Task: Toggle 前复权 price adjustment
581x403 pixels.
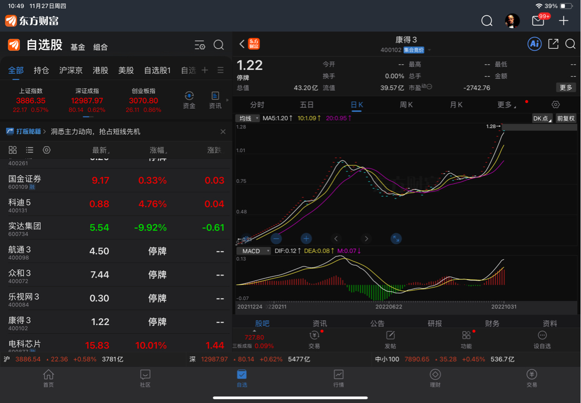Action: point(566,119)
